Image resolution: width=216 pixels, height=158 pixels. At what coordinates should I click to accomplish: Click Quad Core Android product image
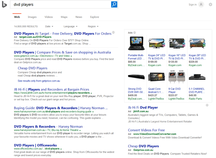tap(156, 77)
